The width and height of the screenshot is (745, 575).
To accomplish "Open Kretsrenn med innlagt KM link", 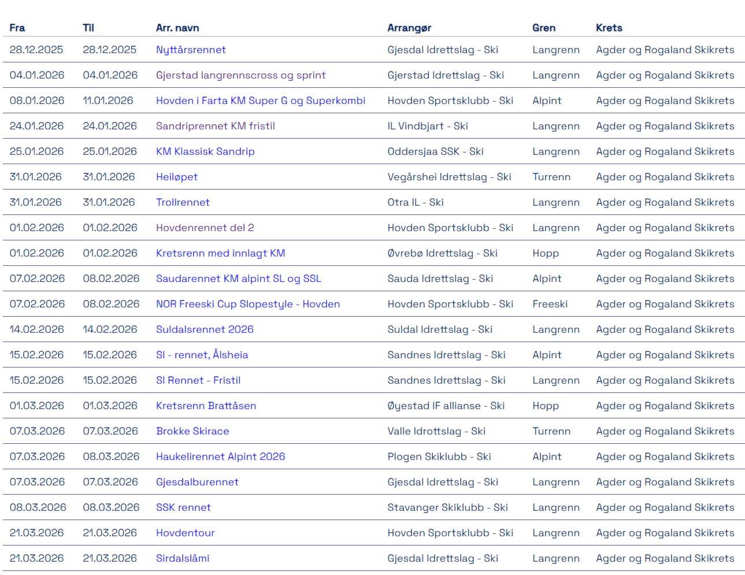I will pos(220,253).
